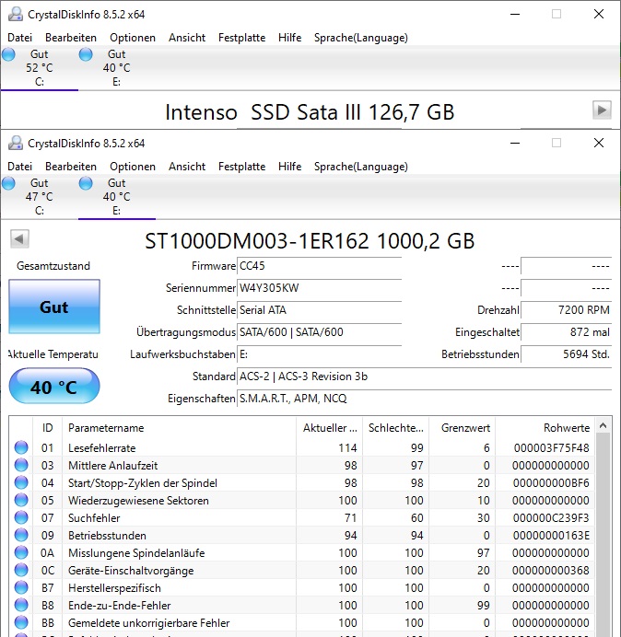
Task: Open the Ansicht menu in the lower window
Action: click(x=187, y=167)
